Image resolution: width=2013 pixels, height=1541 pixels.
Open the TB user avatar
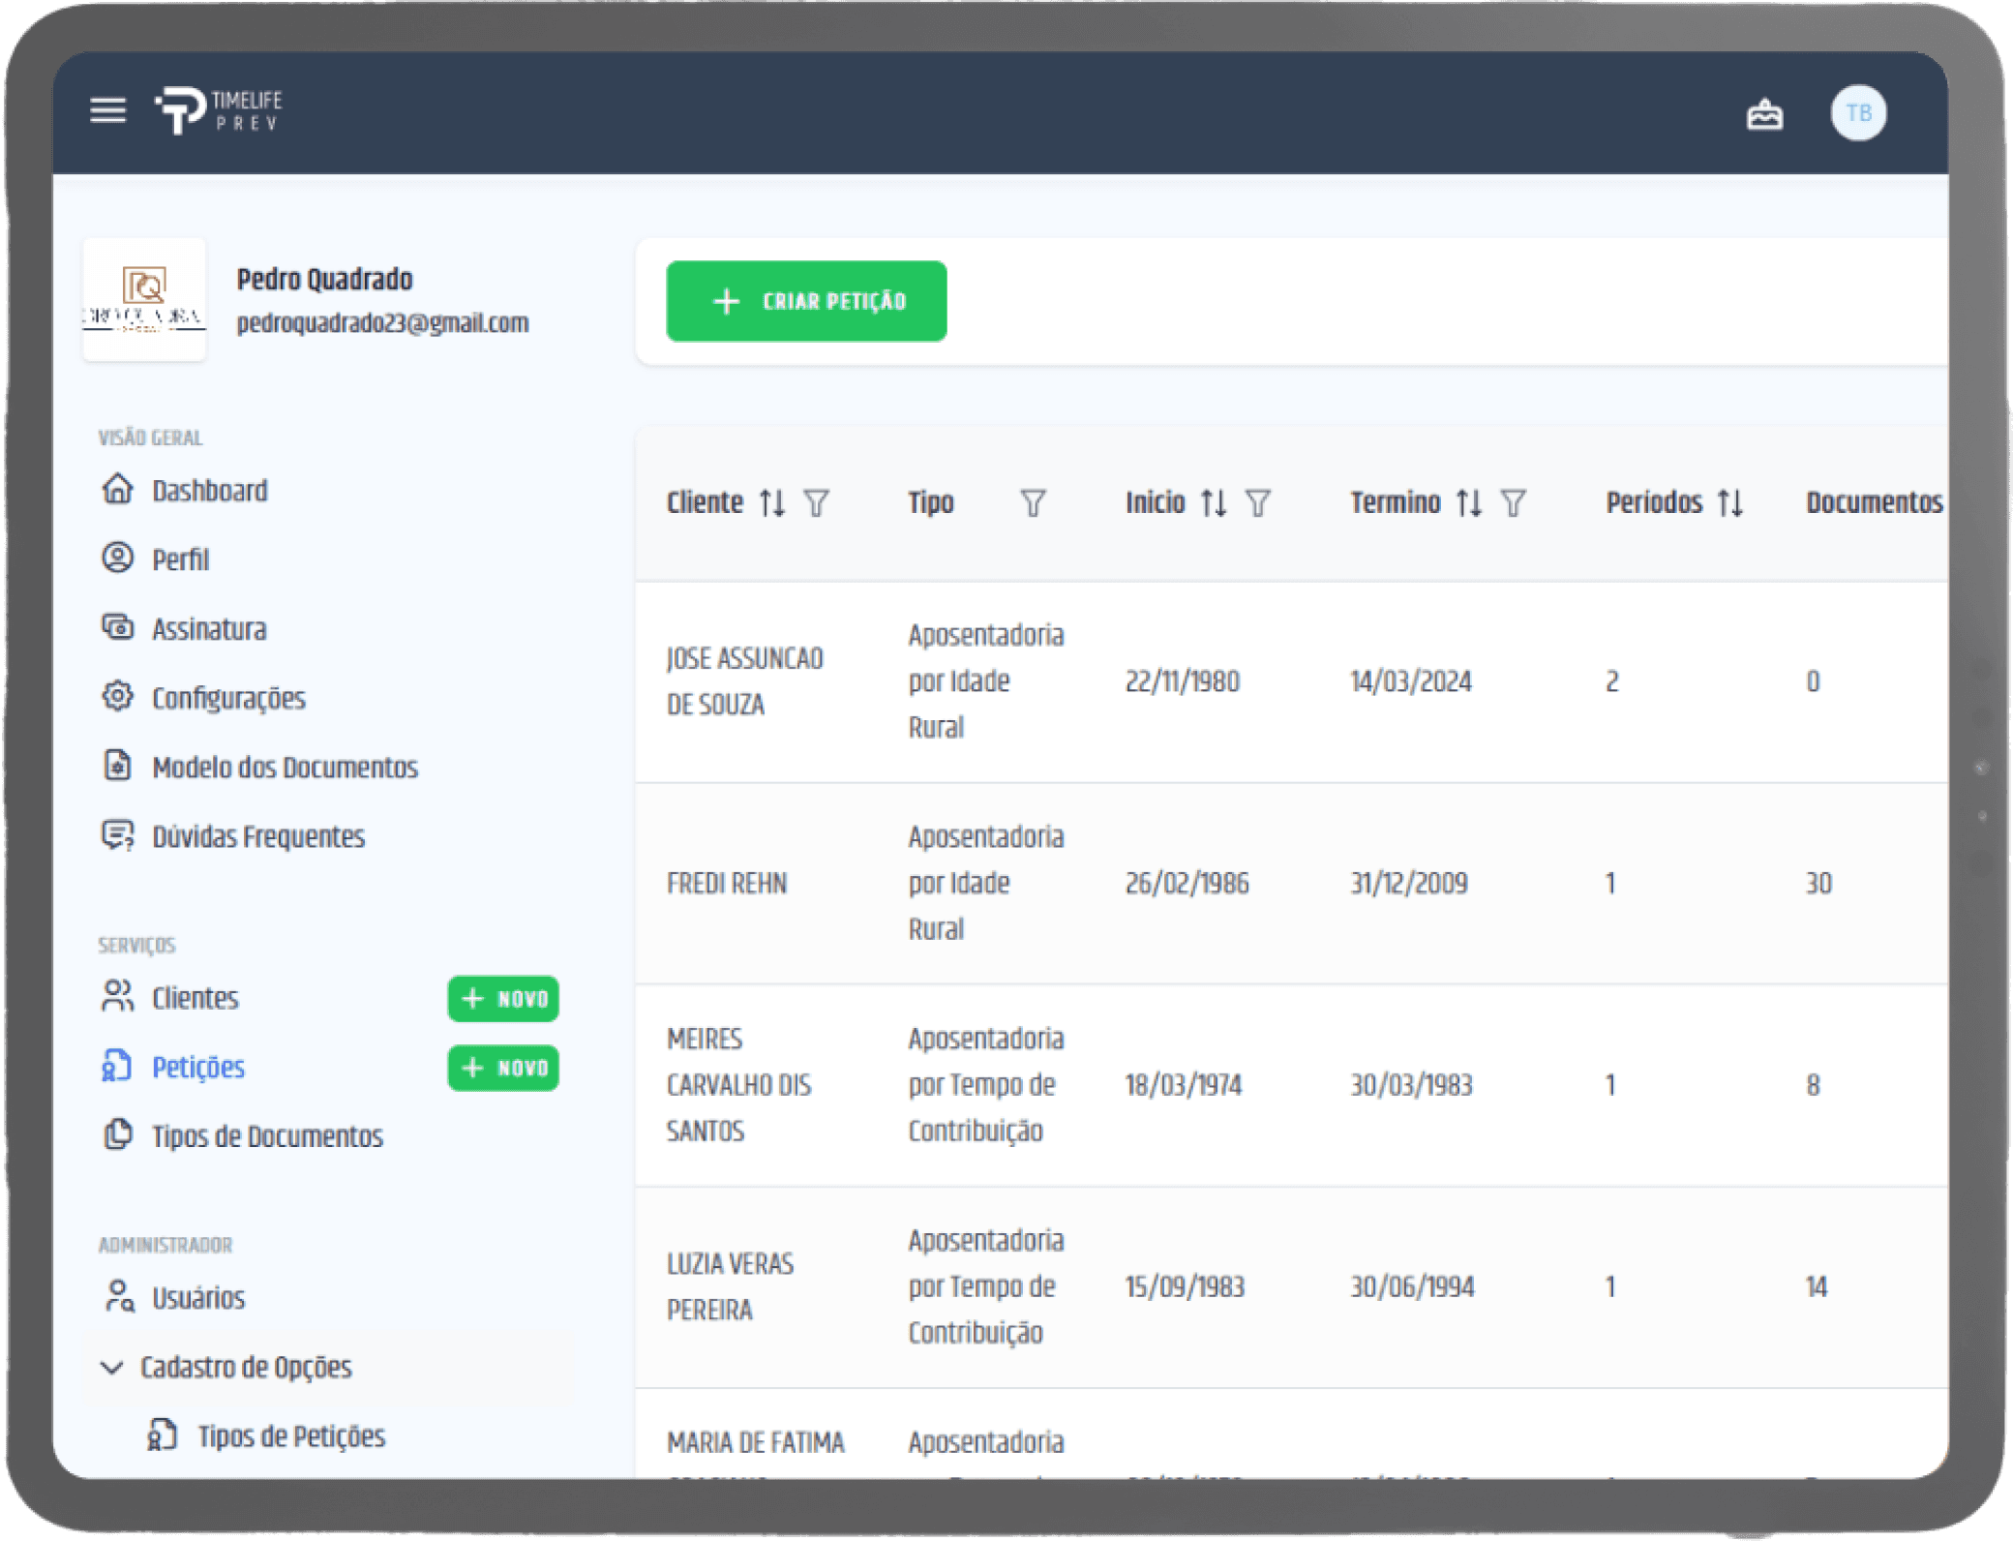(x=1857, y=113)
